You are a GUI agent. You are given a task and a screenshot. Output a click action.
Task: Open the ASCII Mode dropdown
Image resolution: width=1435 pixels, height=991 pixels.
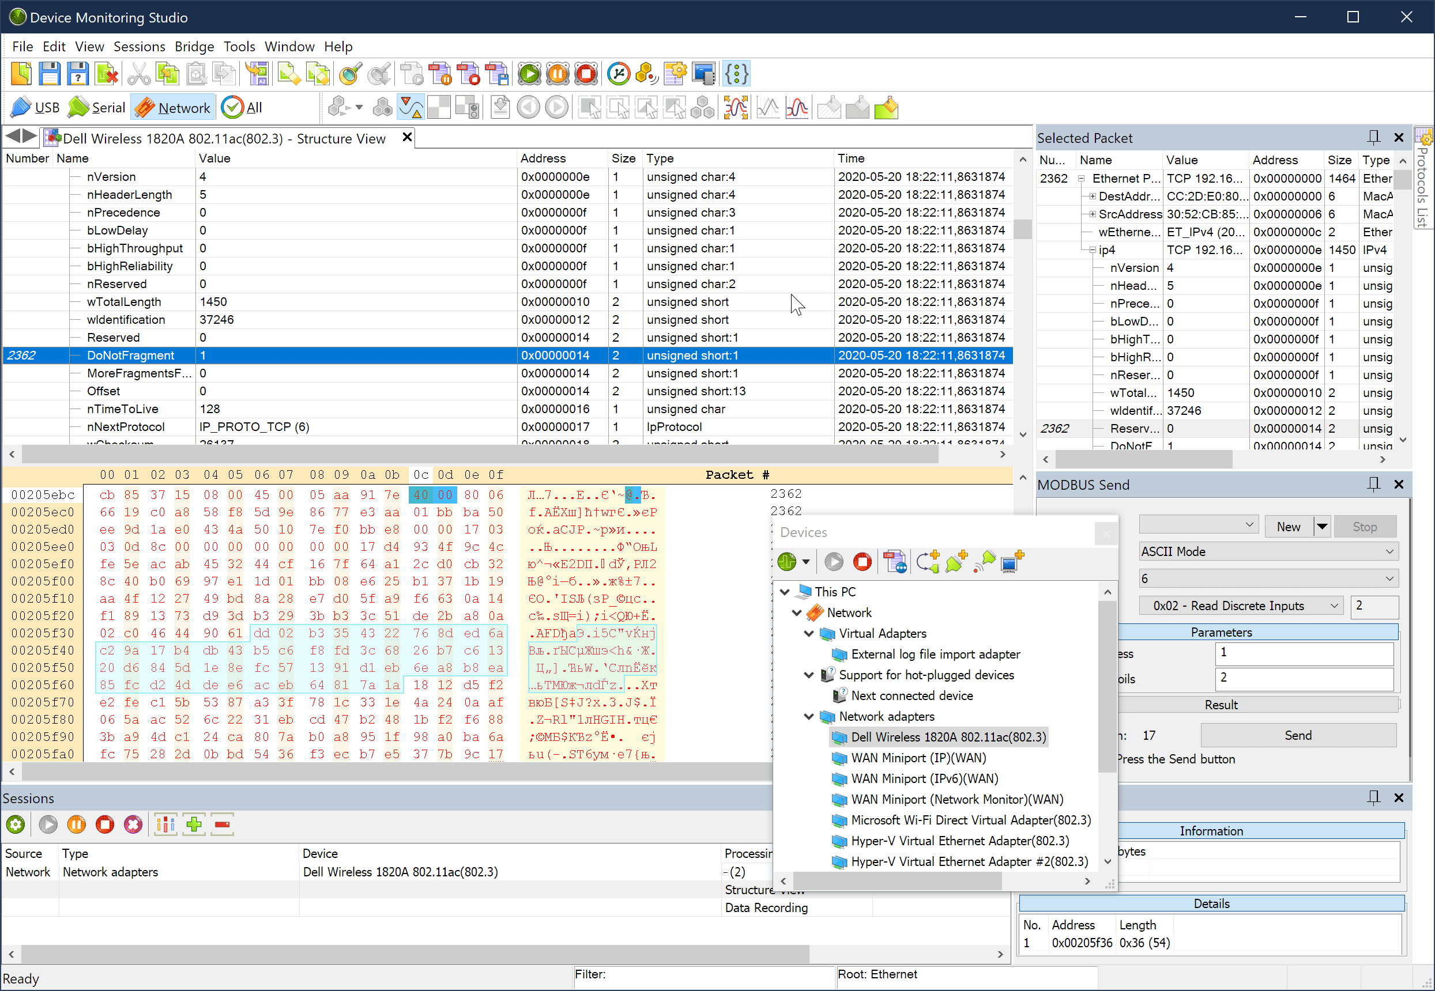pos(1268,551)
